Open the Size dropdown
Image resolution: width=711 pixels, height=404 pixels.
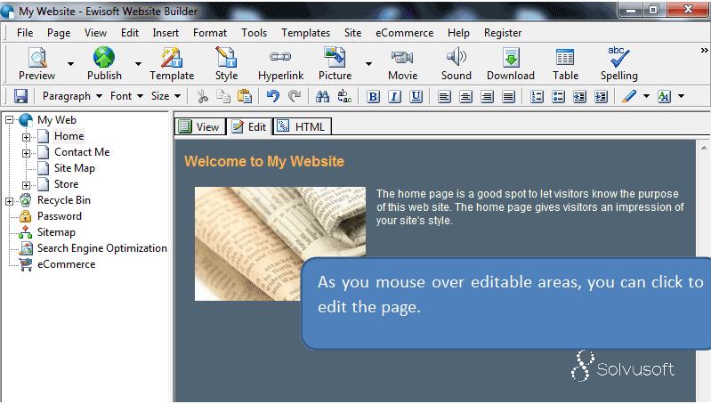166,96
